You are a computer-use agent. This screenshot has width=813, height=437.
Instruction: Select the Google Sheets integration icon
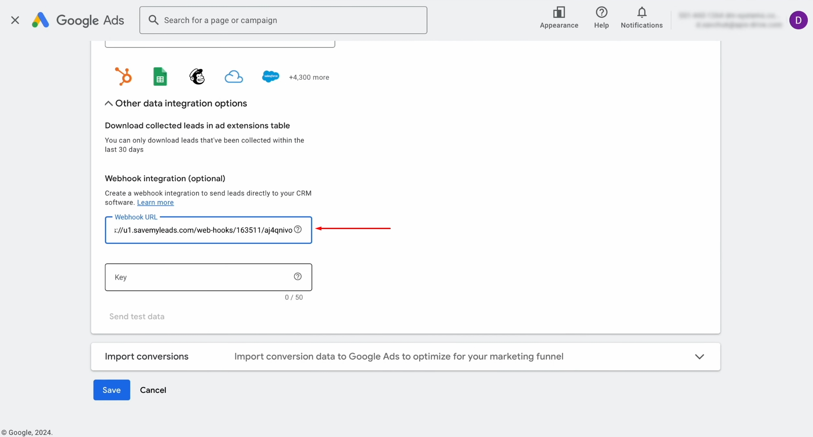pos(160,77)
